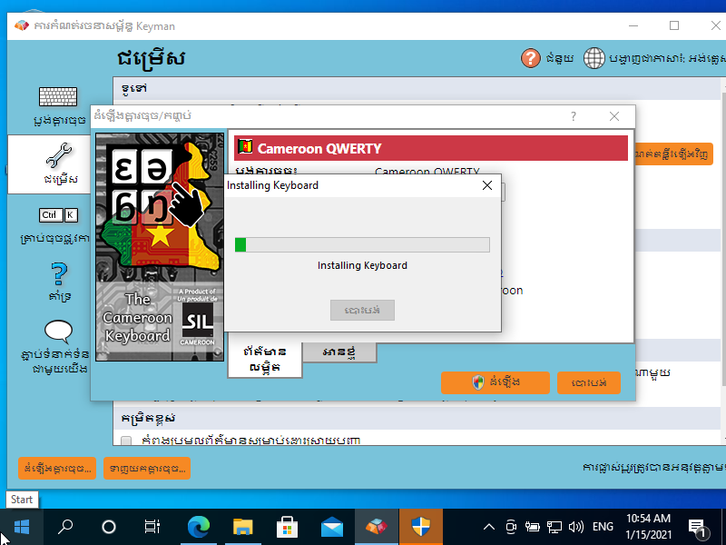The height and width of the screenshot is (545, 726).
Task: Open File Explorer from taskbar
Action: (x=242, y=527)
